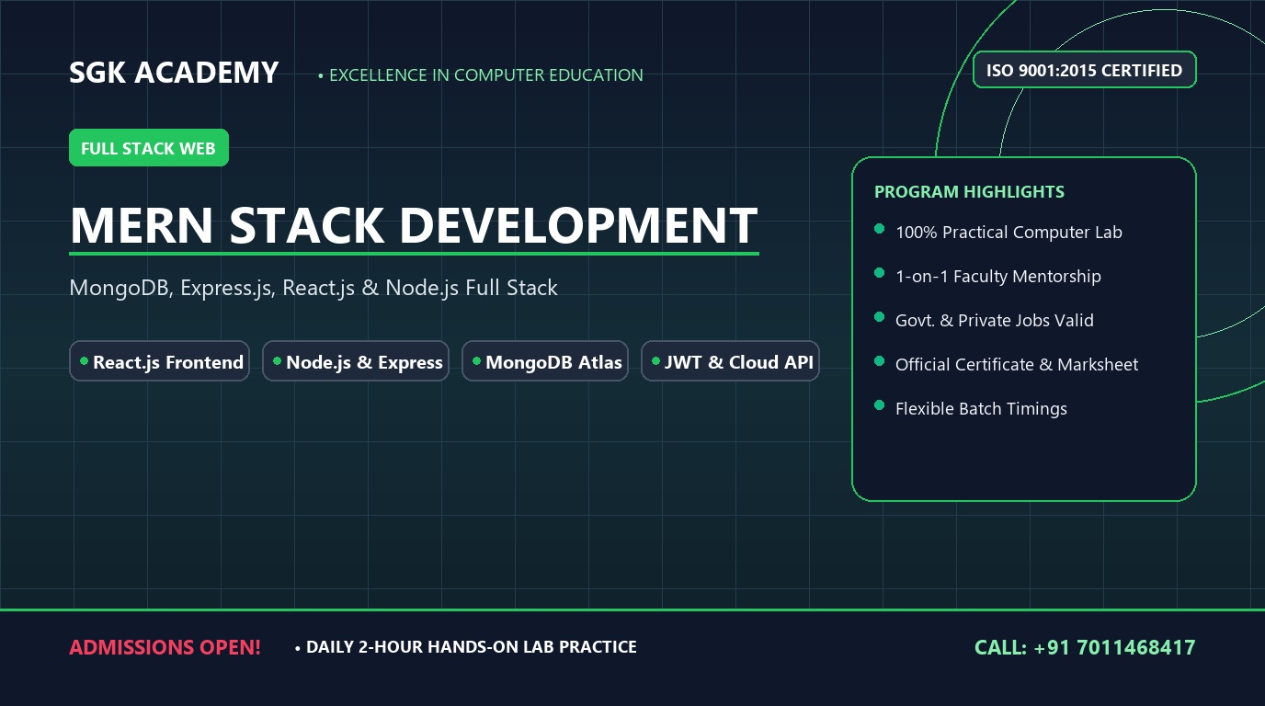The image size is (1265, 706).
Task: Click green dot inside React.js Frontend pill
Action: tap(85, 361)
